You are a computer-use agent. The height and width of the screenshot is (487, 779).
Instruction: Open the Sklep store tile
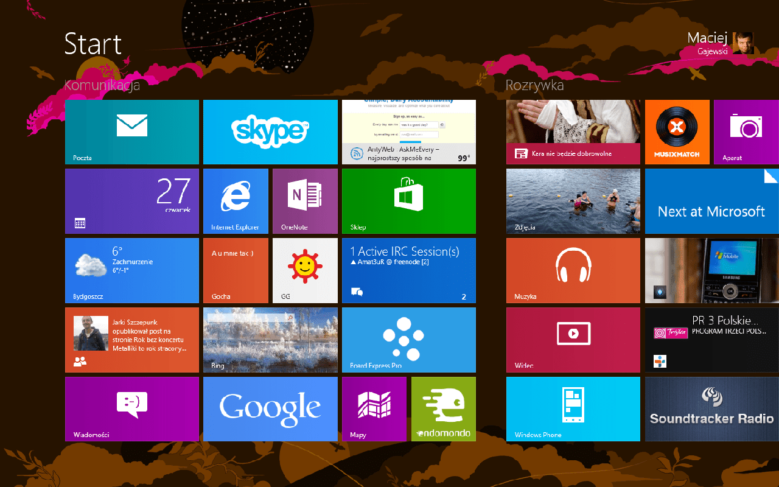(409, 201)
